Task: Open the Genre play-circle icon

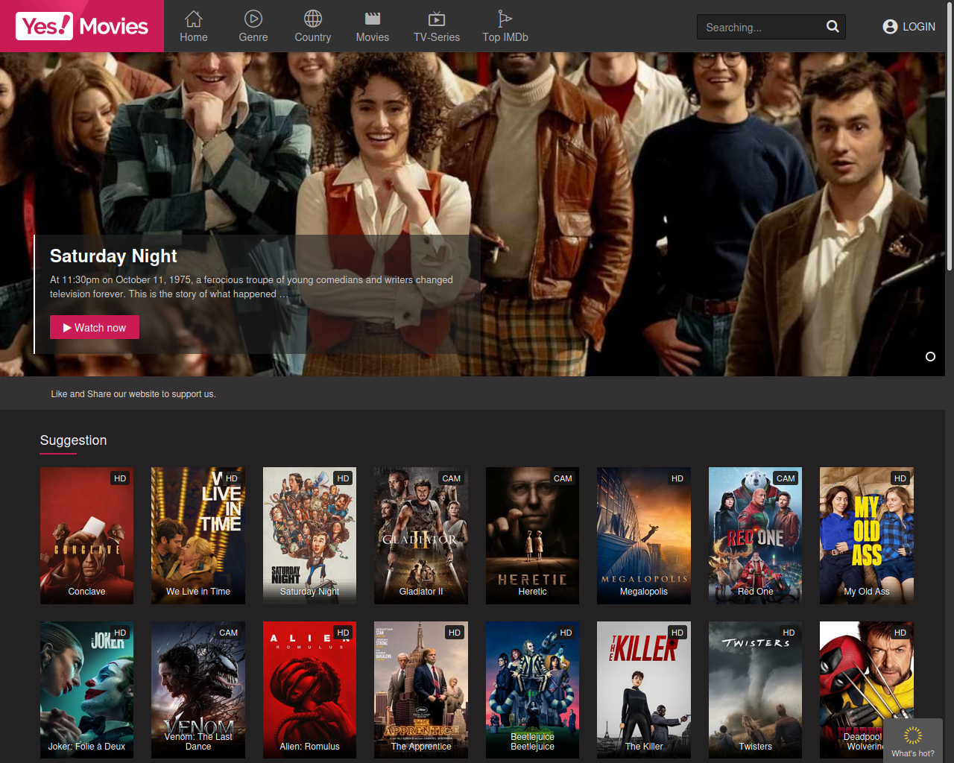Action: coord(253,18)
